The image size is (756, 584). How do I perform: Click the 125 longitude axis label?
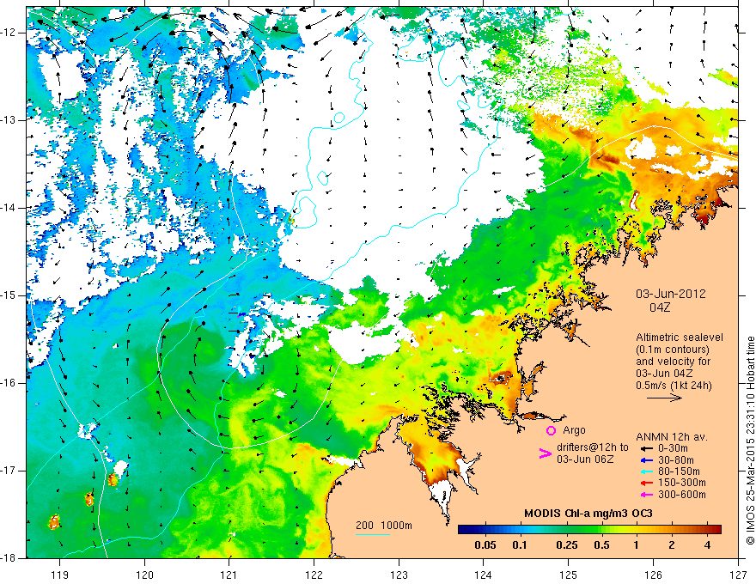click(569, 575)
